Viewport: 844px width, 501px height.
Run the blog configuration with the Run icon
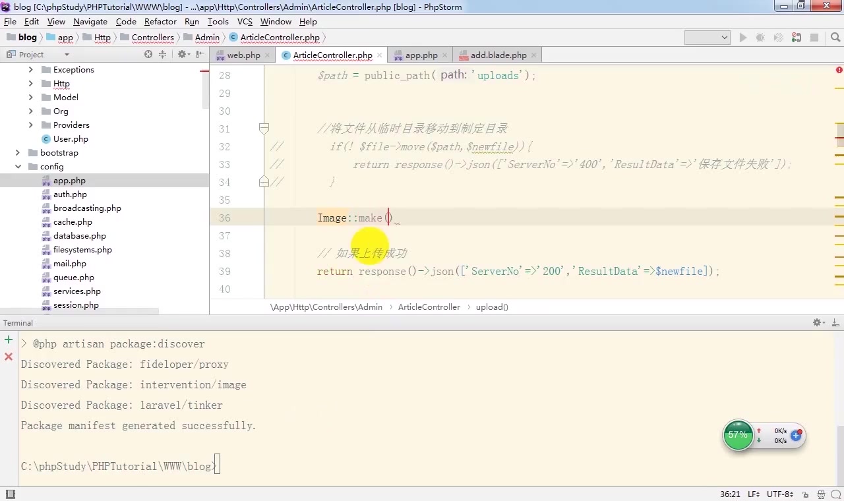(x=743, y=38)
